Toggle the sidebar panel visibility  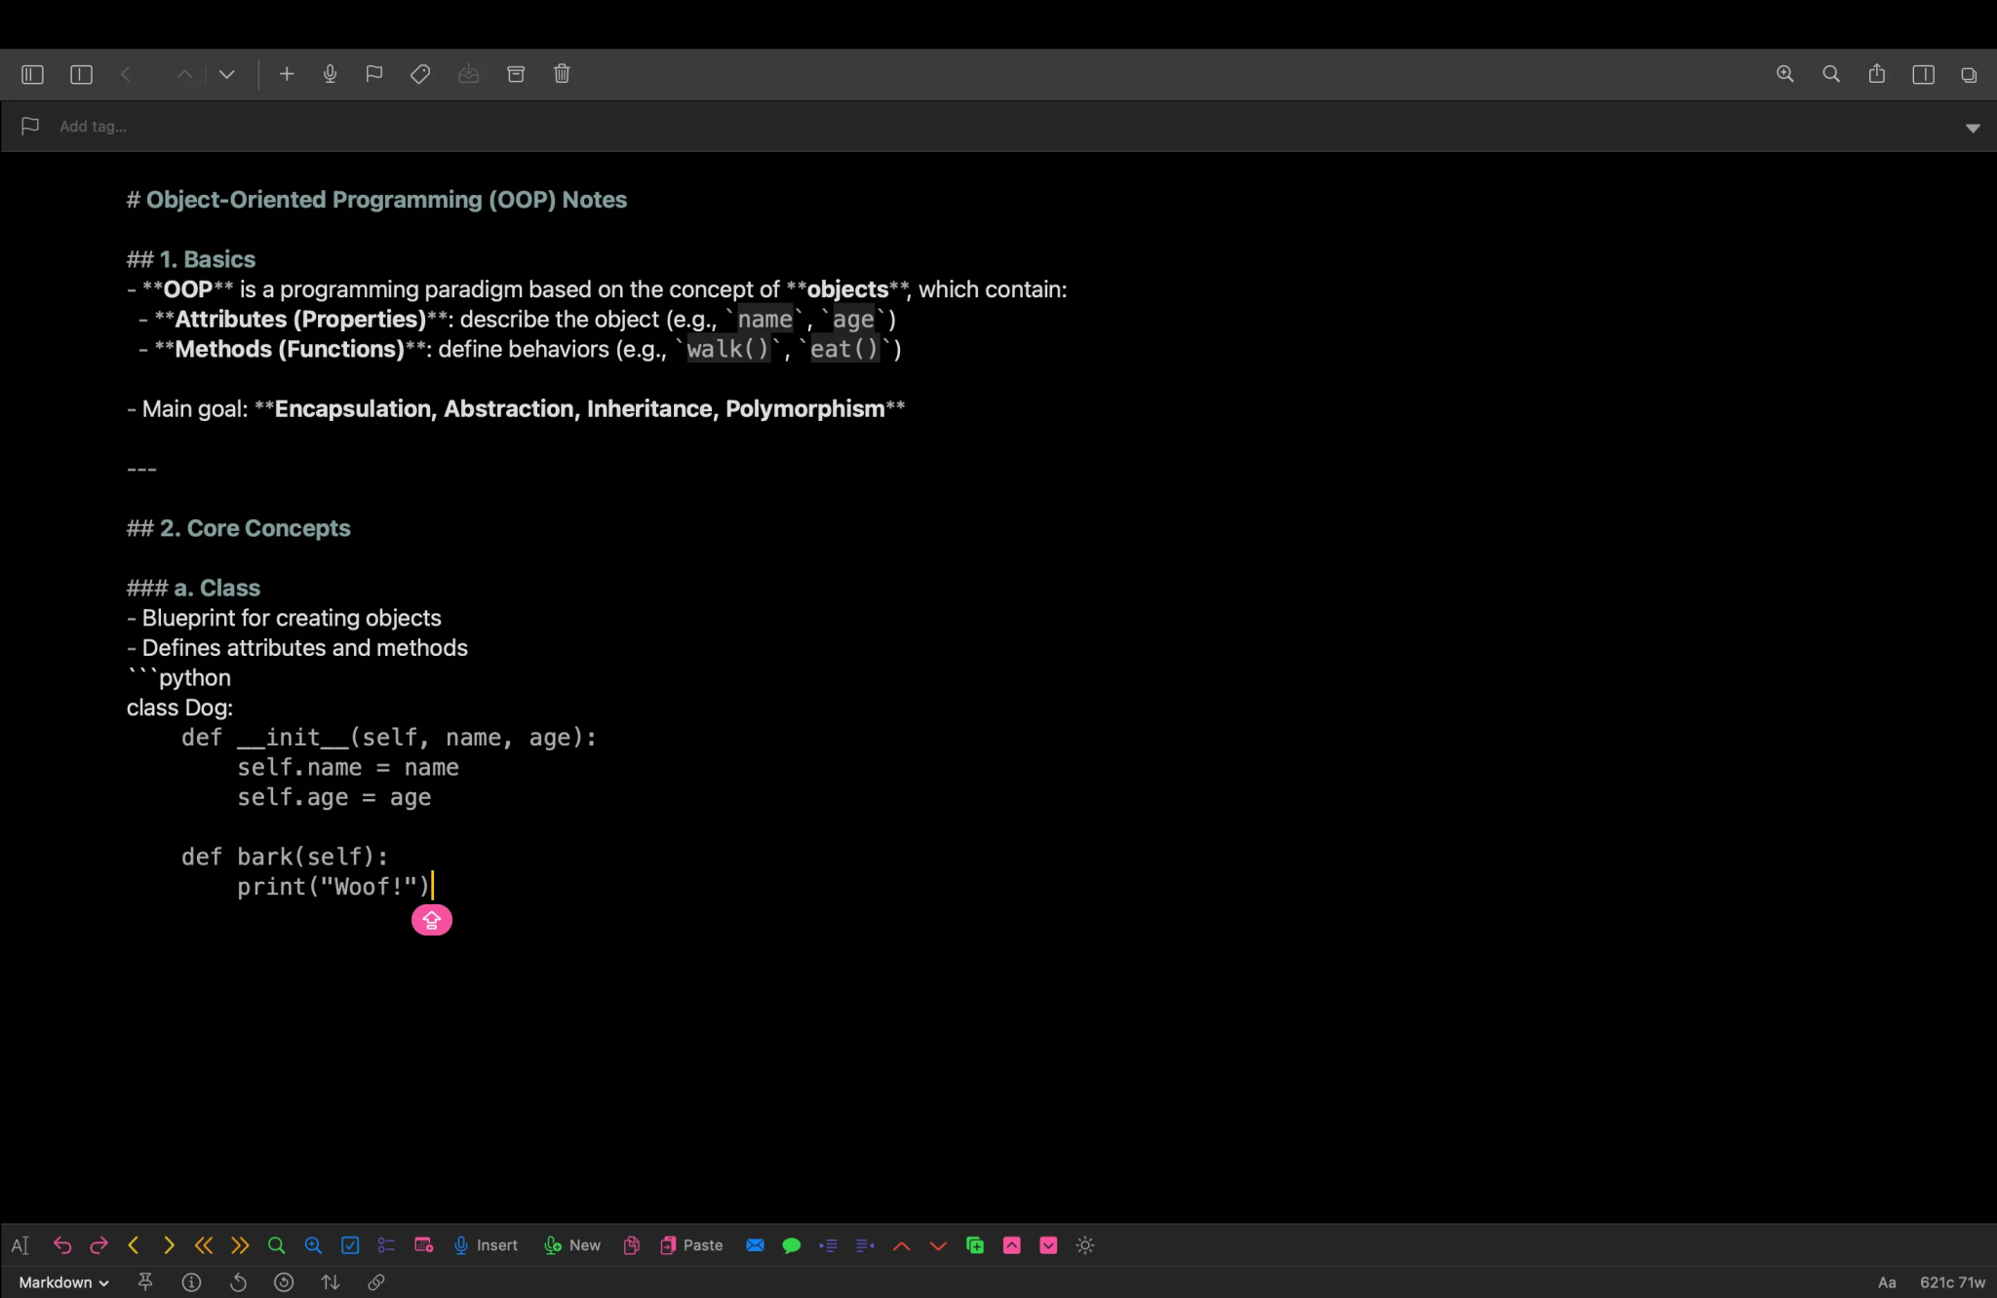pos(32,73)
